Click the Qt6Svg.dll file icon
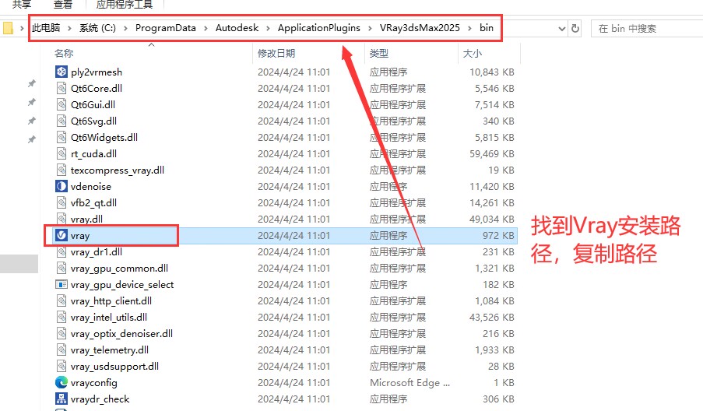The image size is (703, 411). click(62, 121)
